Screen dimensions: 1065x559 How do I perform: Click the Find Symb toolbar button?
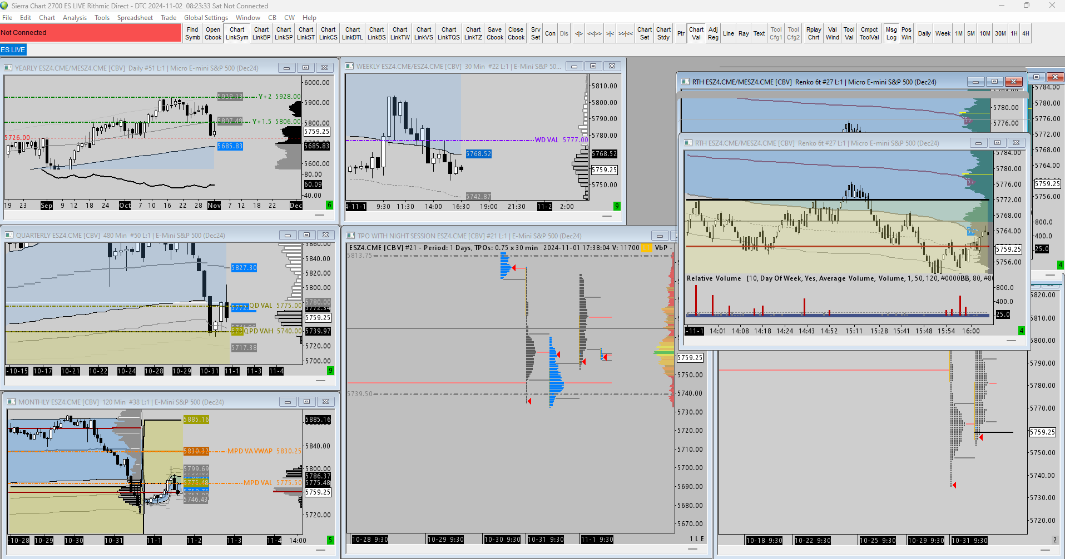192,33
